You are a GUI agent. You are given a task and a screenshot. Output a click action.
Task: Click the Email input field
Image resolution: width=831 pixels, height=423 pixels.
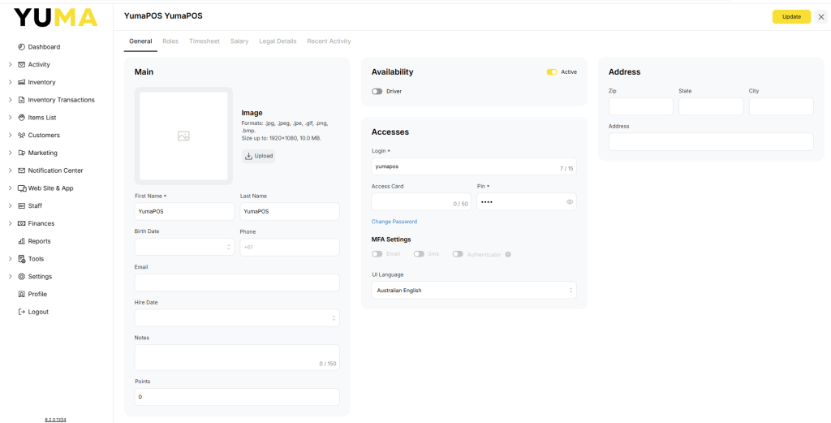pos(237,283)
